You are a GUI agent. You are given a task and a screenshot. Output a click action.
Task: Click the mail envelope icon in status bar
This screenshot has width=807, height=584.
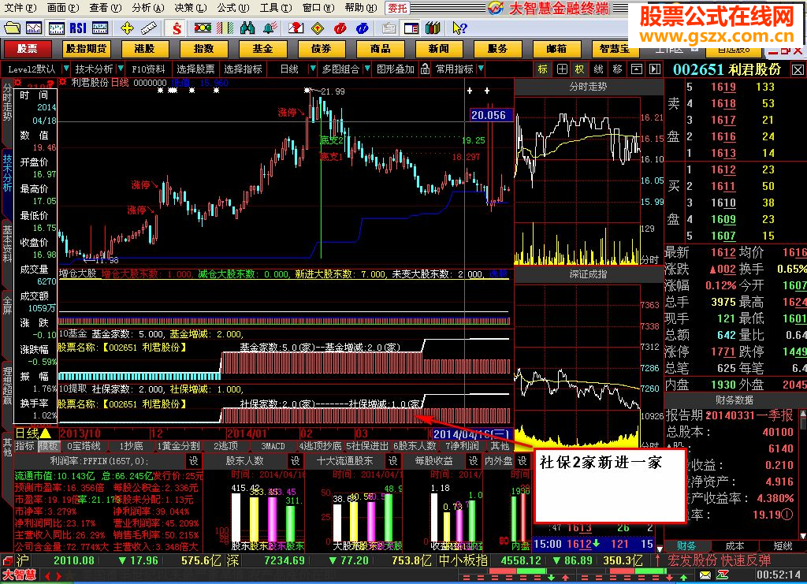click(705, 575)
